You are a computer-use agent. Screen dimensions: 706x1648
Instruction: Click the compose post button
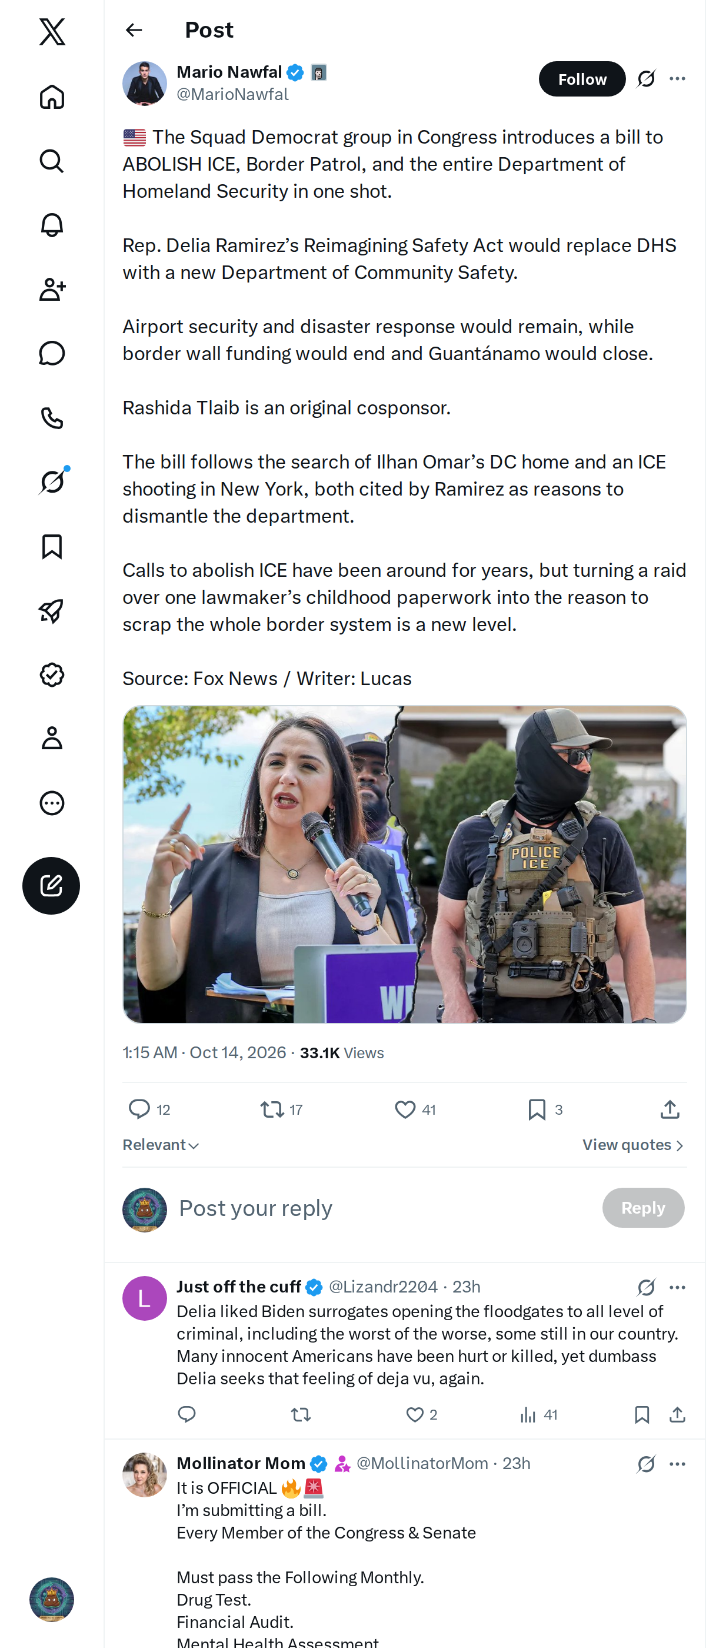click(51, 885)
